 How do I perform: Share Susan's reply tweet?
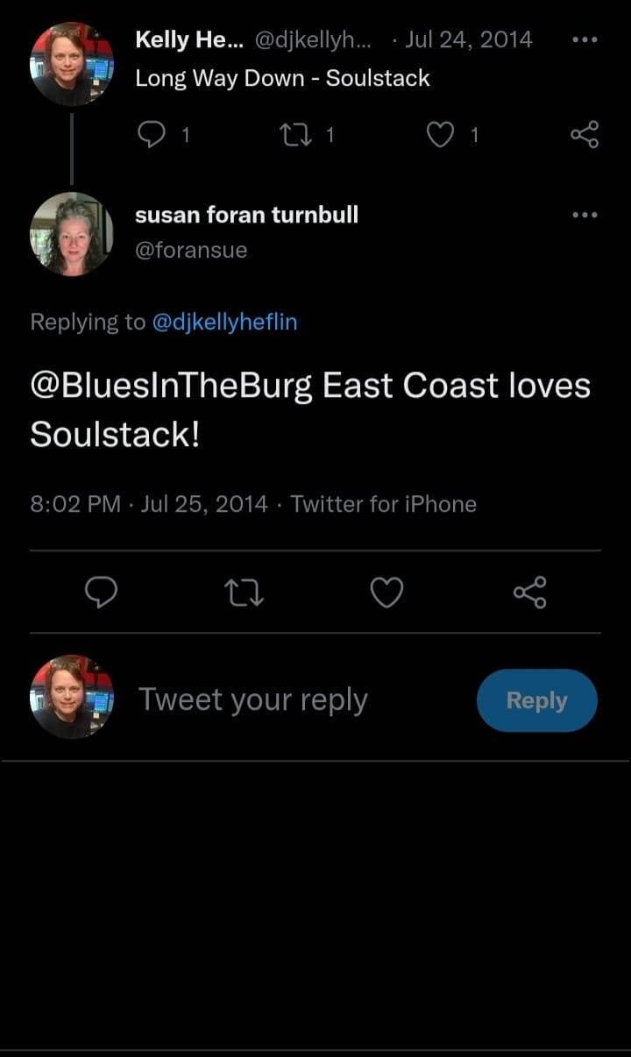click(x=529, y=593)
